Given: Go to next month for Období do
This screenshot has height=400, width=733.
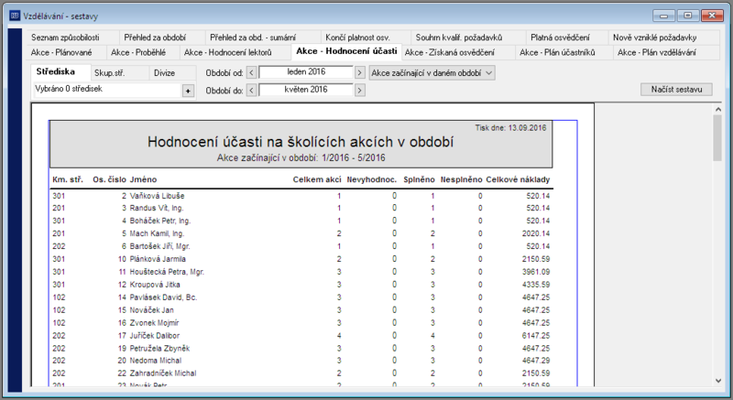Looking at the screenshot, I should click(x=359, y=90).
